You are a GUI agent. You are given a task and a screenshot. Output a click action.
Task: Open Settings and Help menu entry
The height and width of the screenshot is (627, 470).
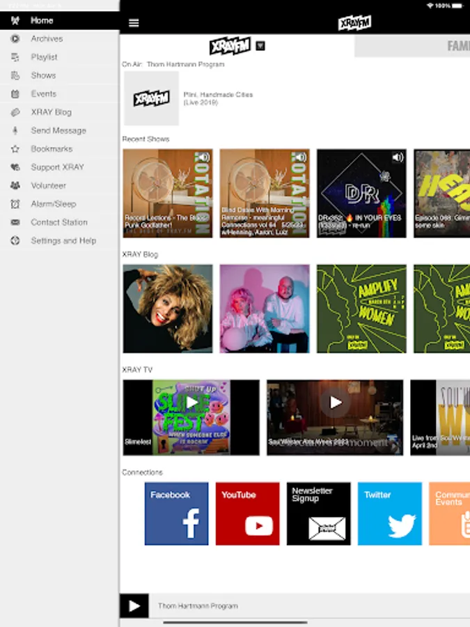(x=60, y=241)
